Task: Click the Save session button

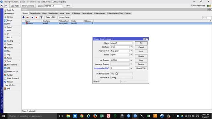Action: point(68,6)
